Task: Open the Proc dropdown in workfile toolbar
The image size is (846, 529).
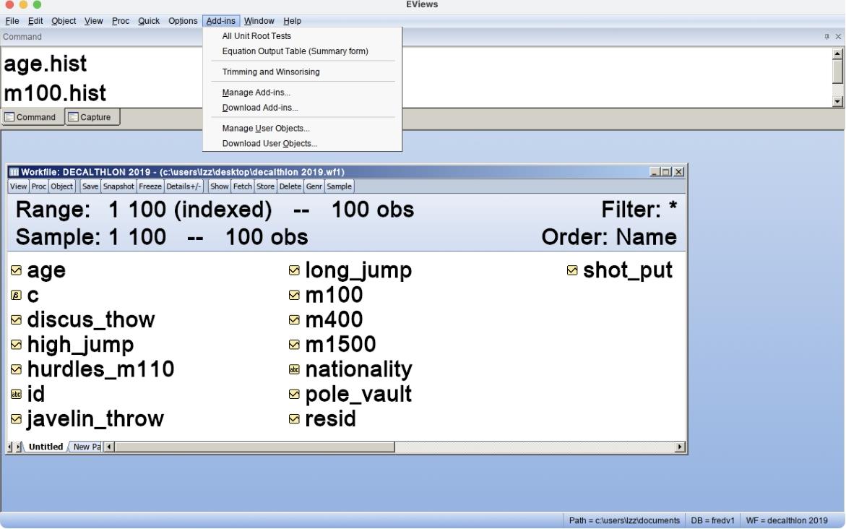Action: (x=38, y=186)
